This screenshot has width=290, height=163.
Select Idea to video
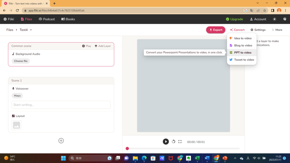pos(242,38)
